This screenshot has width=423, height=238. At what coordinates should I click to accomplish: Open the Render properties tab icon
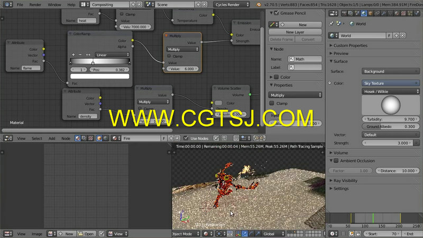(344, 13)
